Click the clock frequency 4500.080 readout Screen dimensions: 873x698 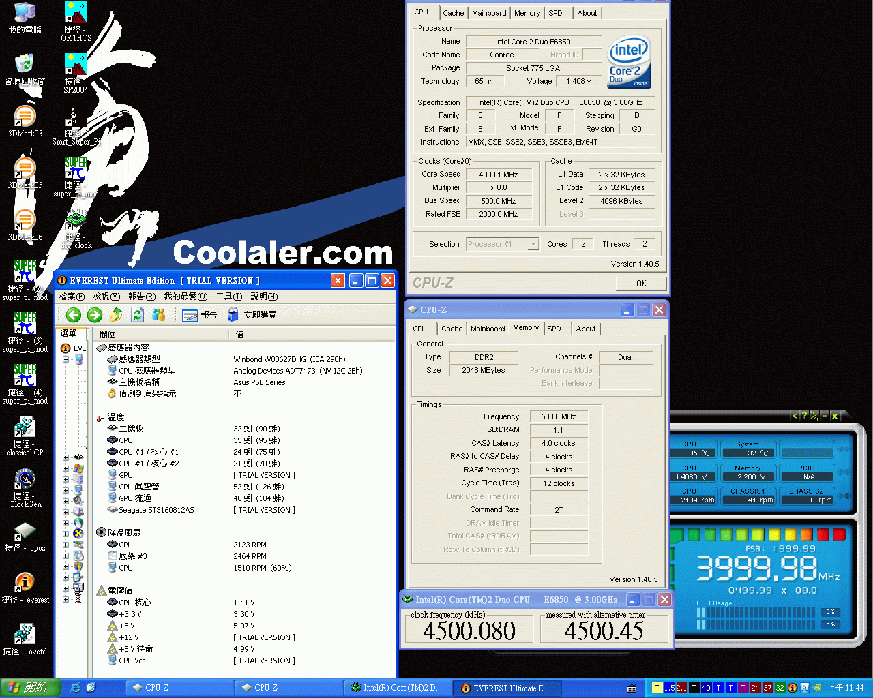click(469, 631)
